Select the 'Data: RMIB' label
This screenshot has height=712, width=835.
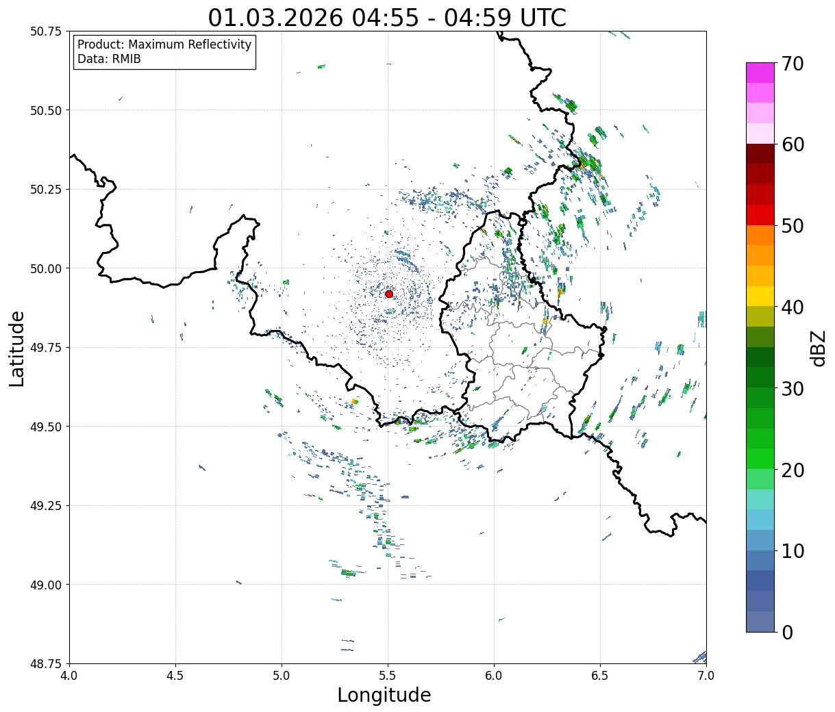(x=109, y=59)
